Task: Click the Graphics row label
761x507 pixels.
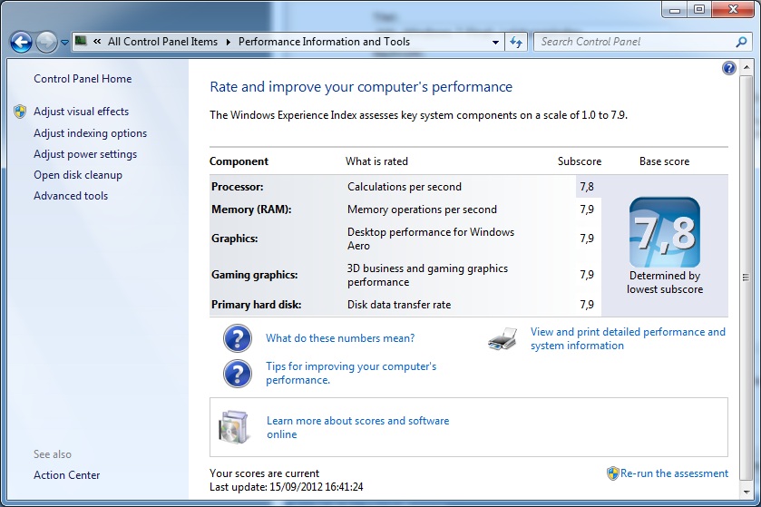Action: 234,239
